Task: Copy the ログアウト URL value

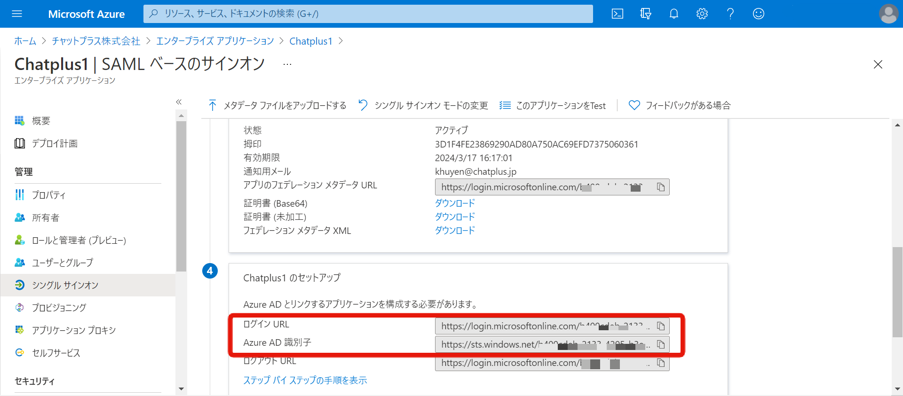Action: 661,363
